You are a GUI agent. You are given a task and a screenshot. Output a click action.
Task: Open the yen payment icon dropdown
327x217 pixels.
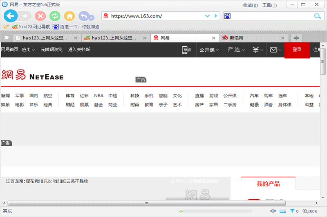tap(258, 50)
